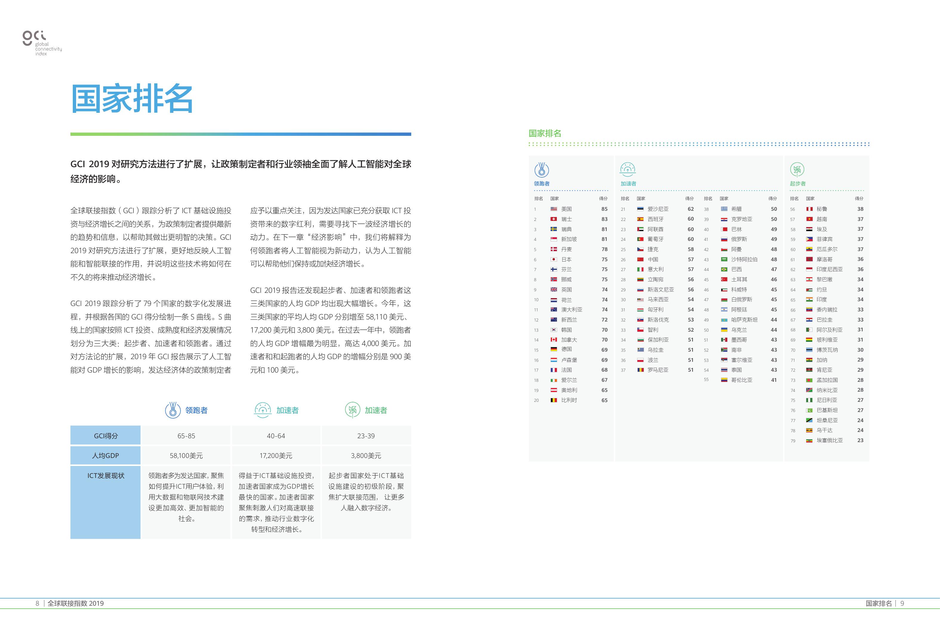Click the GCI得分 row header cell
This screenshot has height=623, width=940.
[x=106, y=436]
